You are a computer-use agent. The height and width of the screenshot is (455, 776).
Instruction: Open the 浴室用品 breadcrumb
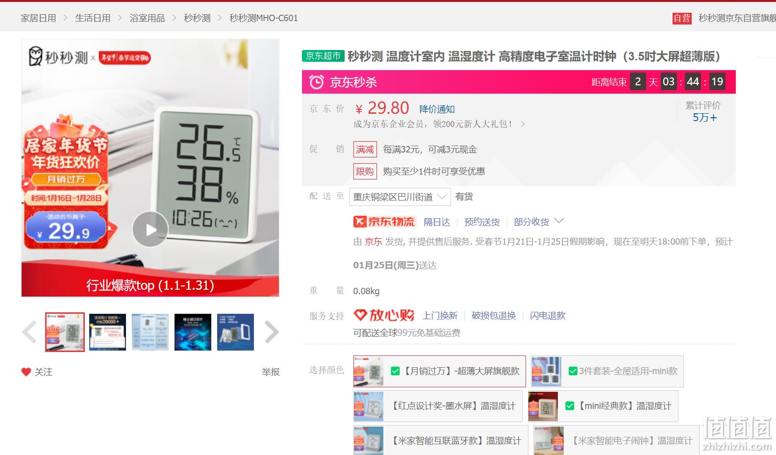[x=147, y=18]
